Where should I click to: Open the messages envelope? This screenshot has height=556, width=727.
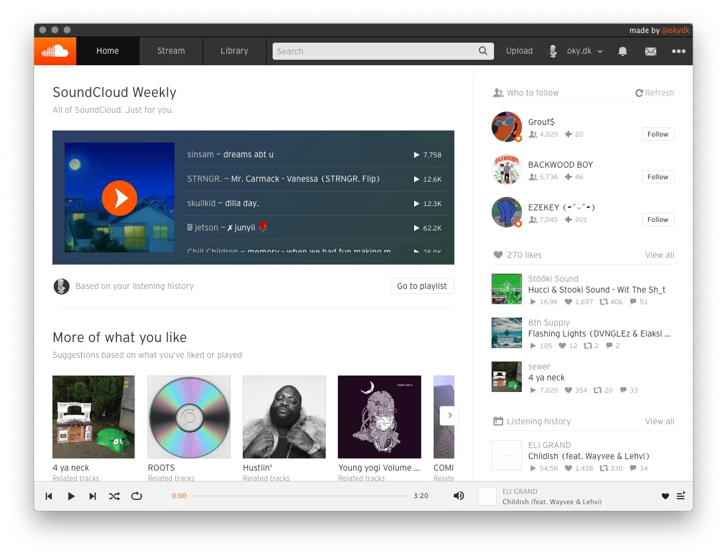coord(651,51)
